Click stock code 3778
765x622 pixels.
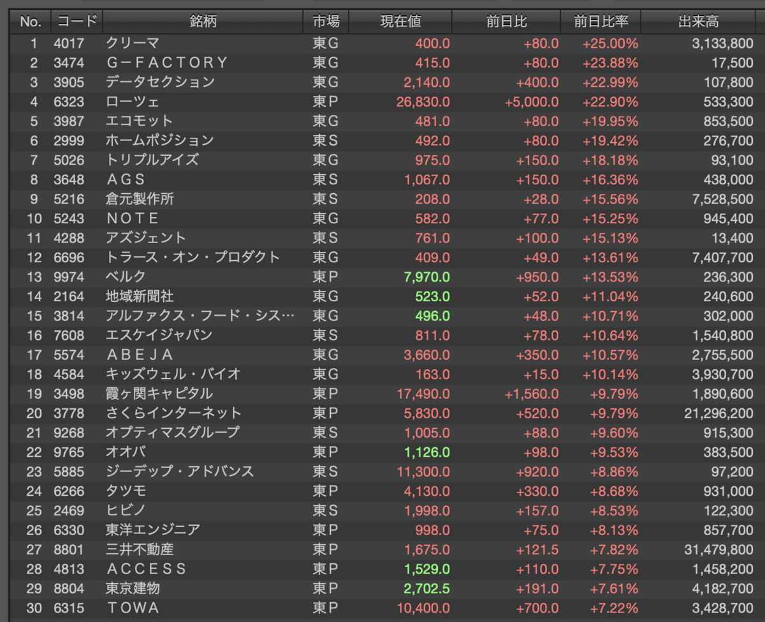(70, 413)
